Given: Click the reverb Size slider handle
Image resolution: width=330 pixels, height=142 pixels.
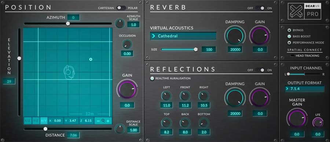Looking at the screenshot, I should click(196, 49).
